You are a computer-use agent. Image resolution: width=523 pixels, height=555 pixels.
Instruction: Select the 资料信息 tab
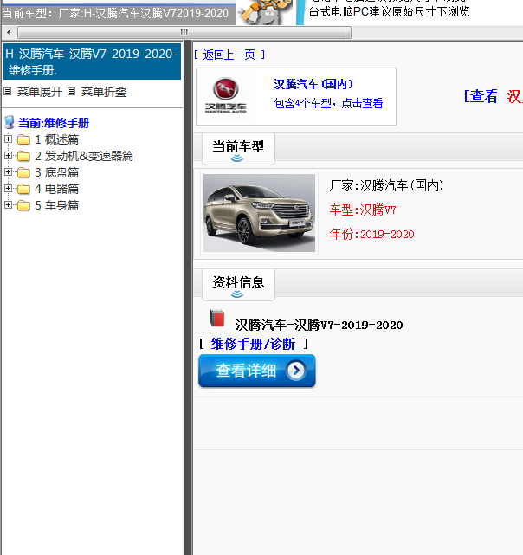point(238,285)
